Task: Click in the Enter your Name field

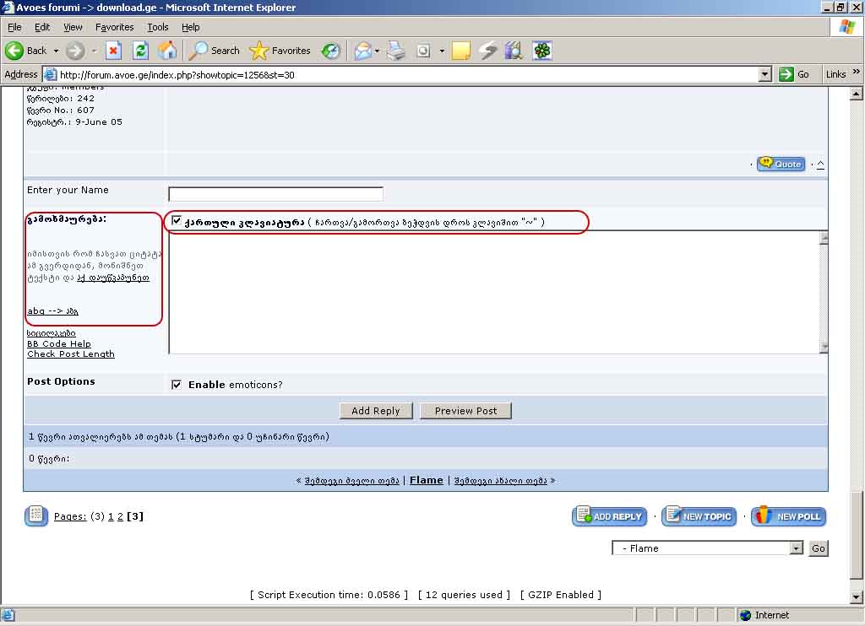Action: click(x=275, y=194)
